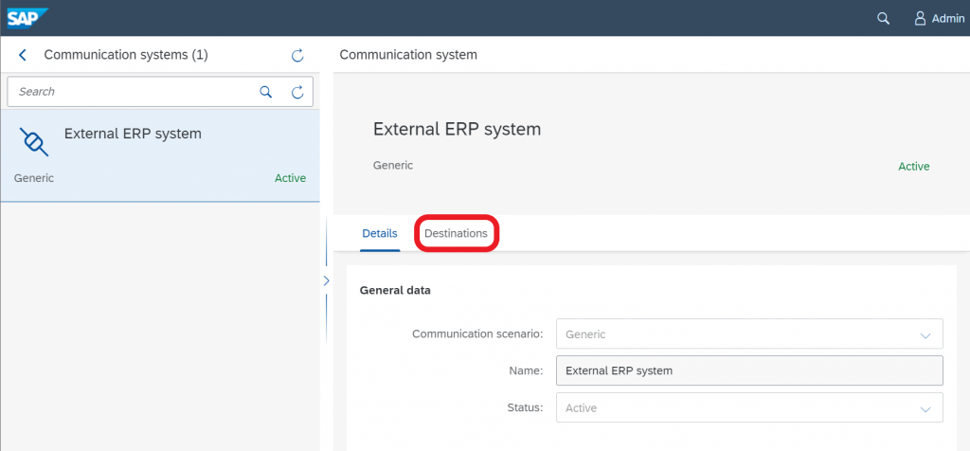Run search with the search field magnifier
The height and width of the screenshot is (451, 970).
click(265, 92)
